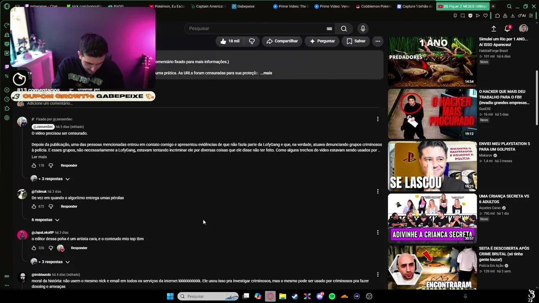Screen dimensions: 539x303
Task: Start voice search with microphone icon
Action: point(363,29)
